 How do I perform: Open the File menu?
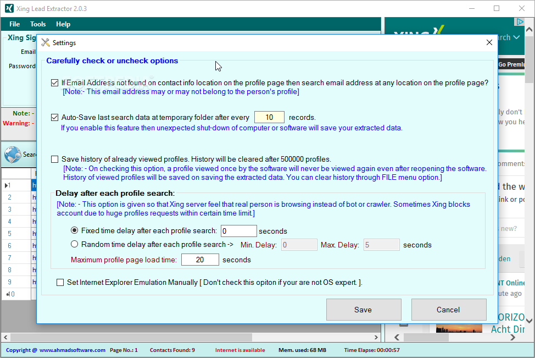click(15, 24)
